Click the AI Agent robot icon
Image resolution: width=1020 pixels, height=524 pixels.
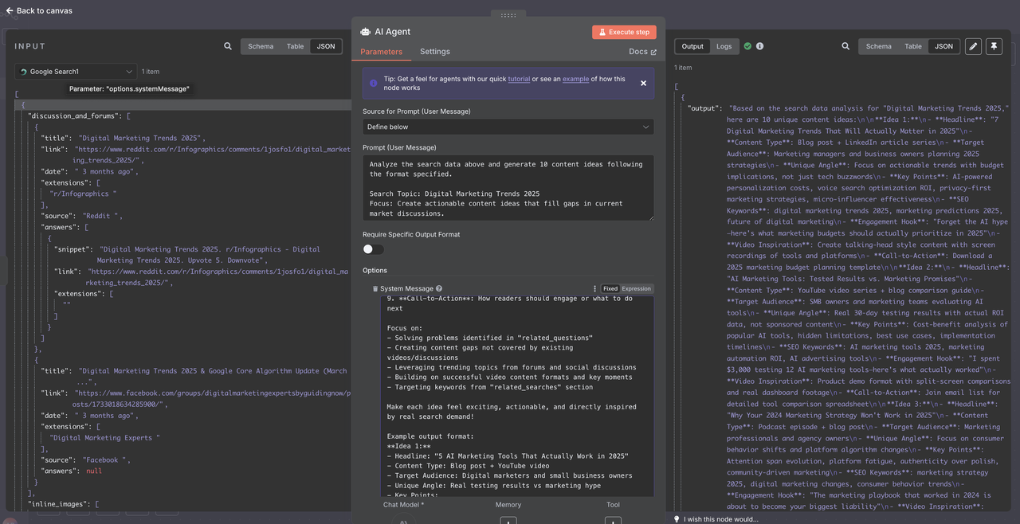coord(365,32)
